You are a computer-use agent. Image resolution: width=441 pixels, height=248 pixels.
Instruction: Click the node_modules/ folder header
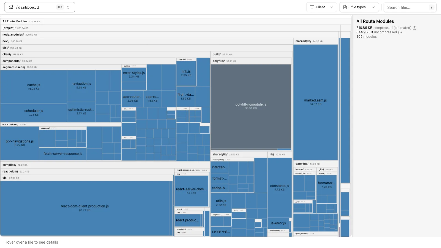coord(170,35)
